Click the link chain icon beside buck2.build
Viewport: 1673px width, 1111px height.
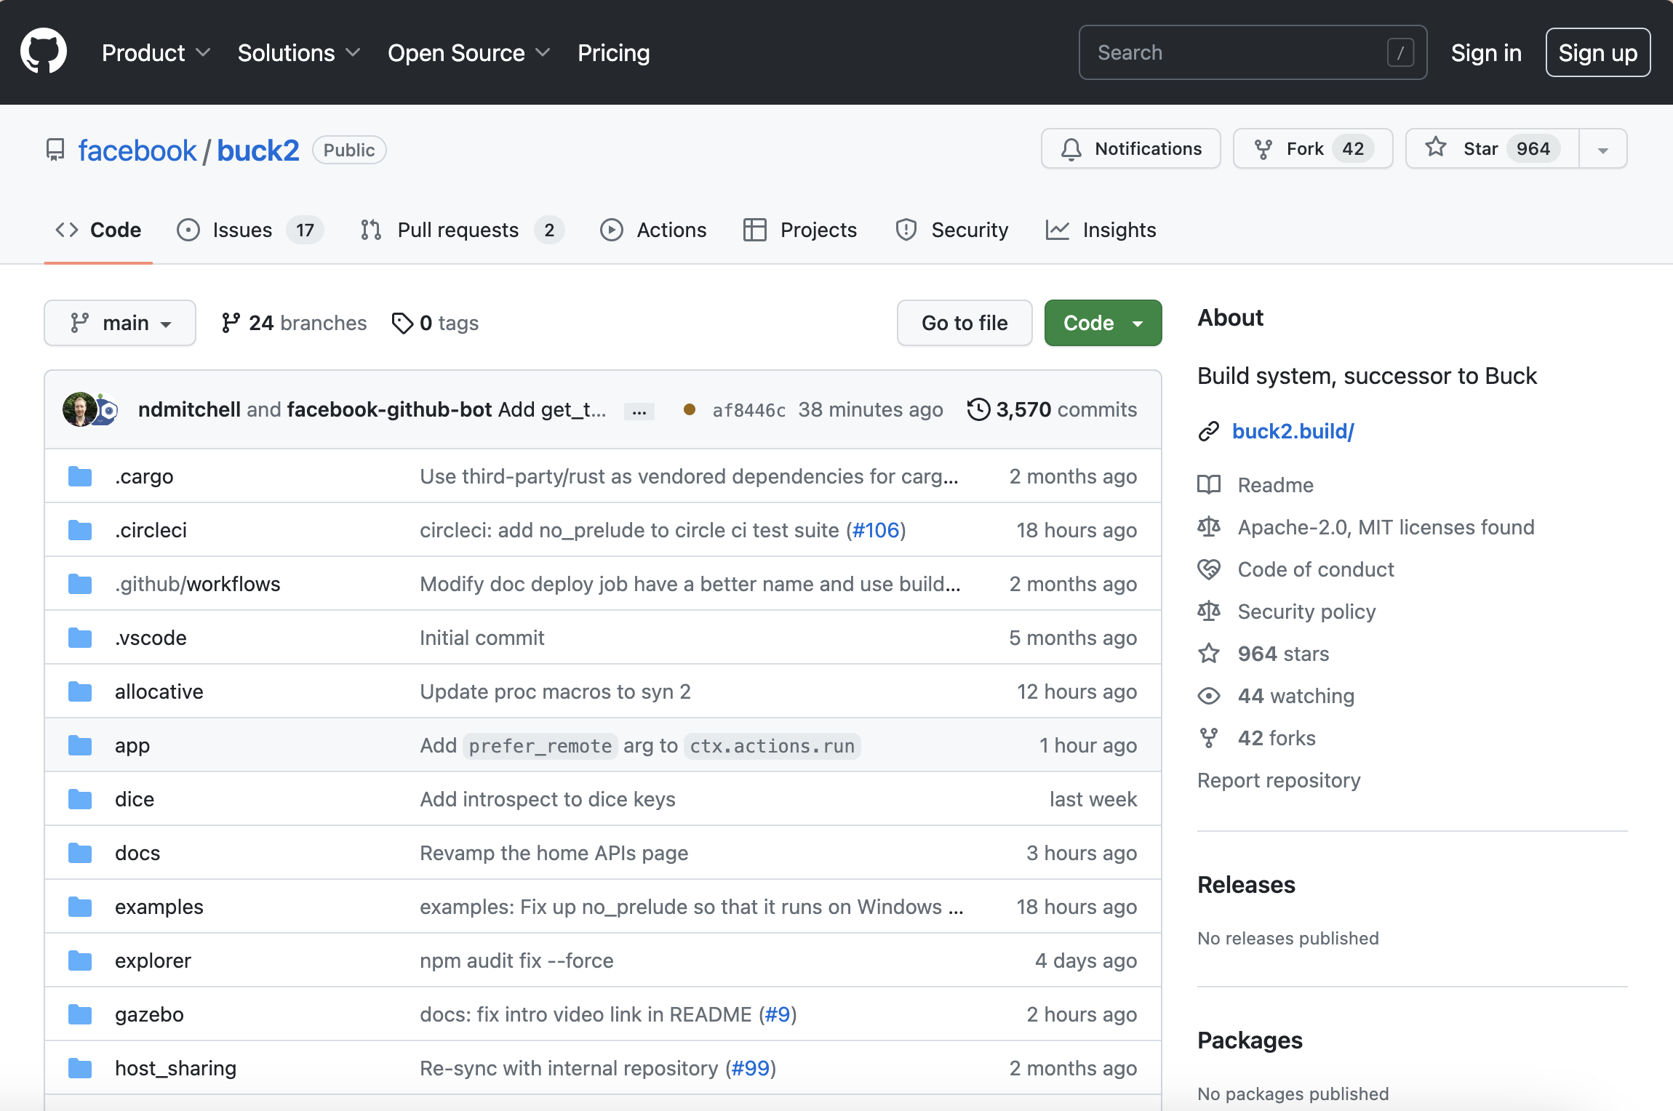pos(1209,431)
